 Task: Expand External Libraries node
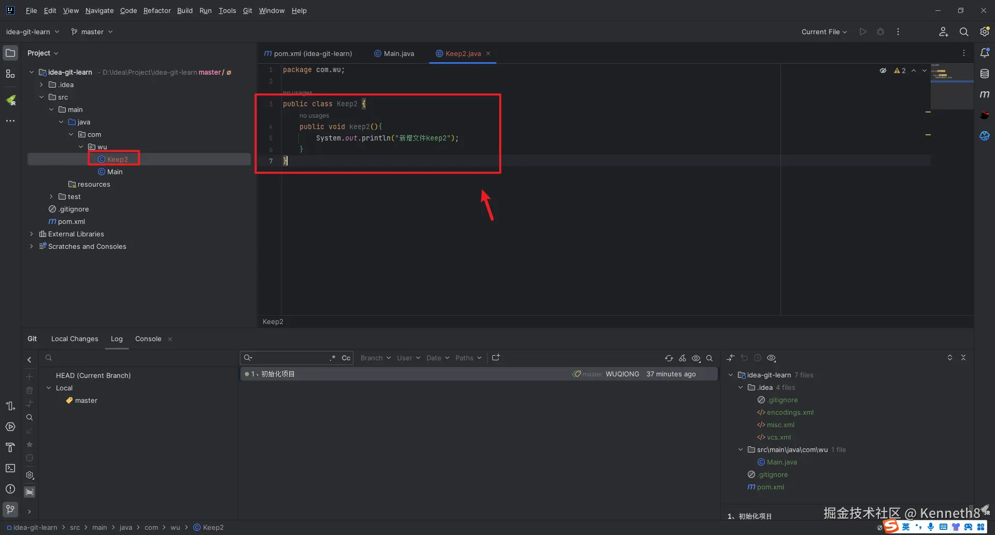(32, 234)
